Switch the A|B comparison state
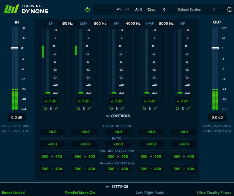The height and width of the screenshot is (196, 234). point(139,9)
